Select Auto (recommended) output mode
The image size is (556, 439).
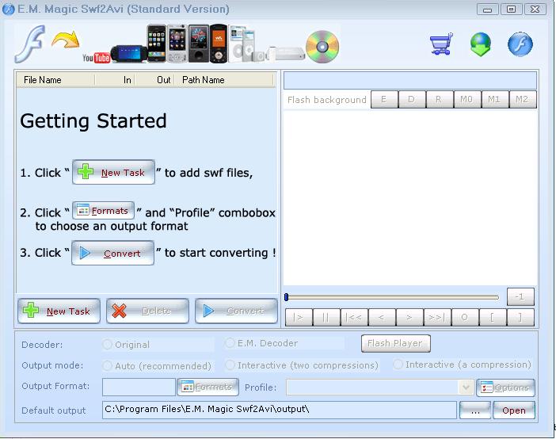point(107,365)
